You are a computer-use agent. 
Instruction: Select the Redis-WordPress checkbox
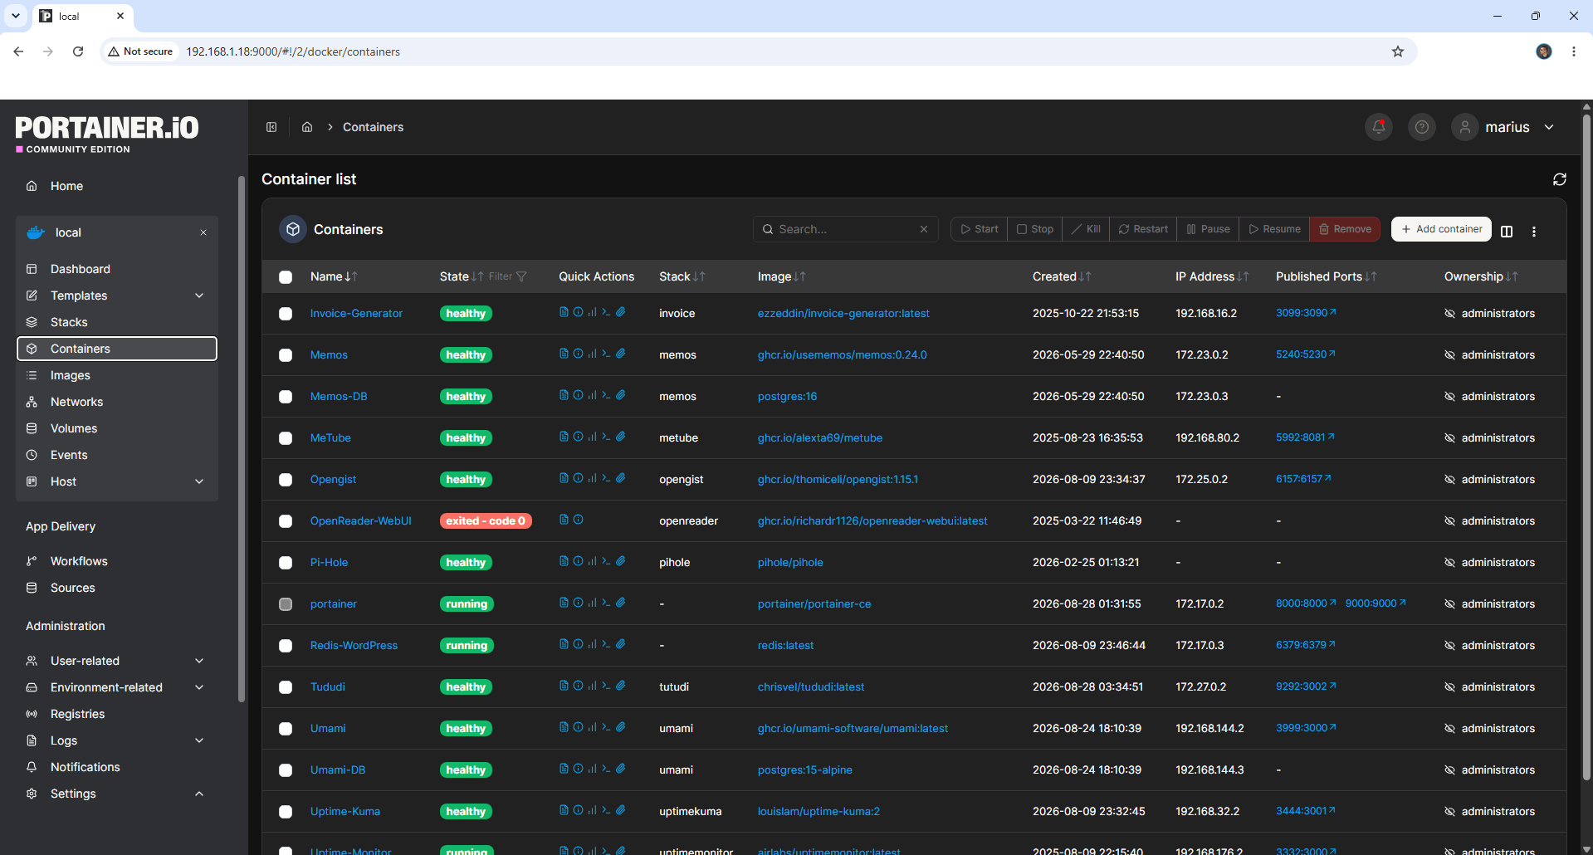[x=286, y=646]
